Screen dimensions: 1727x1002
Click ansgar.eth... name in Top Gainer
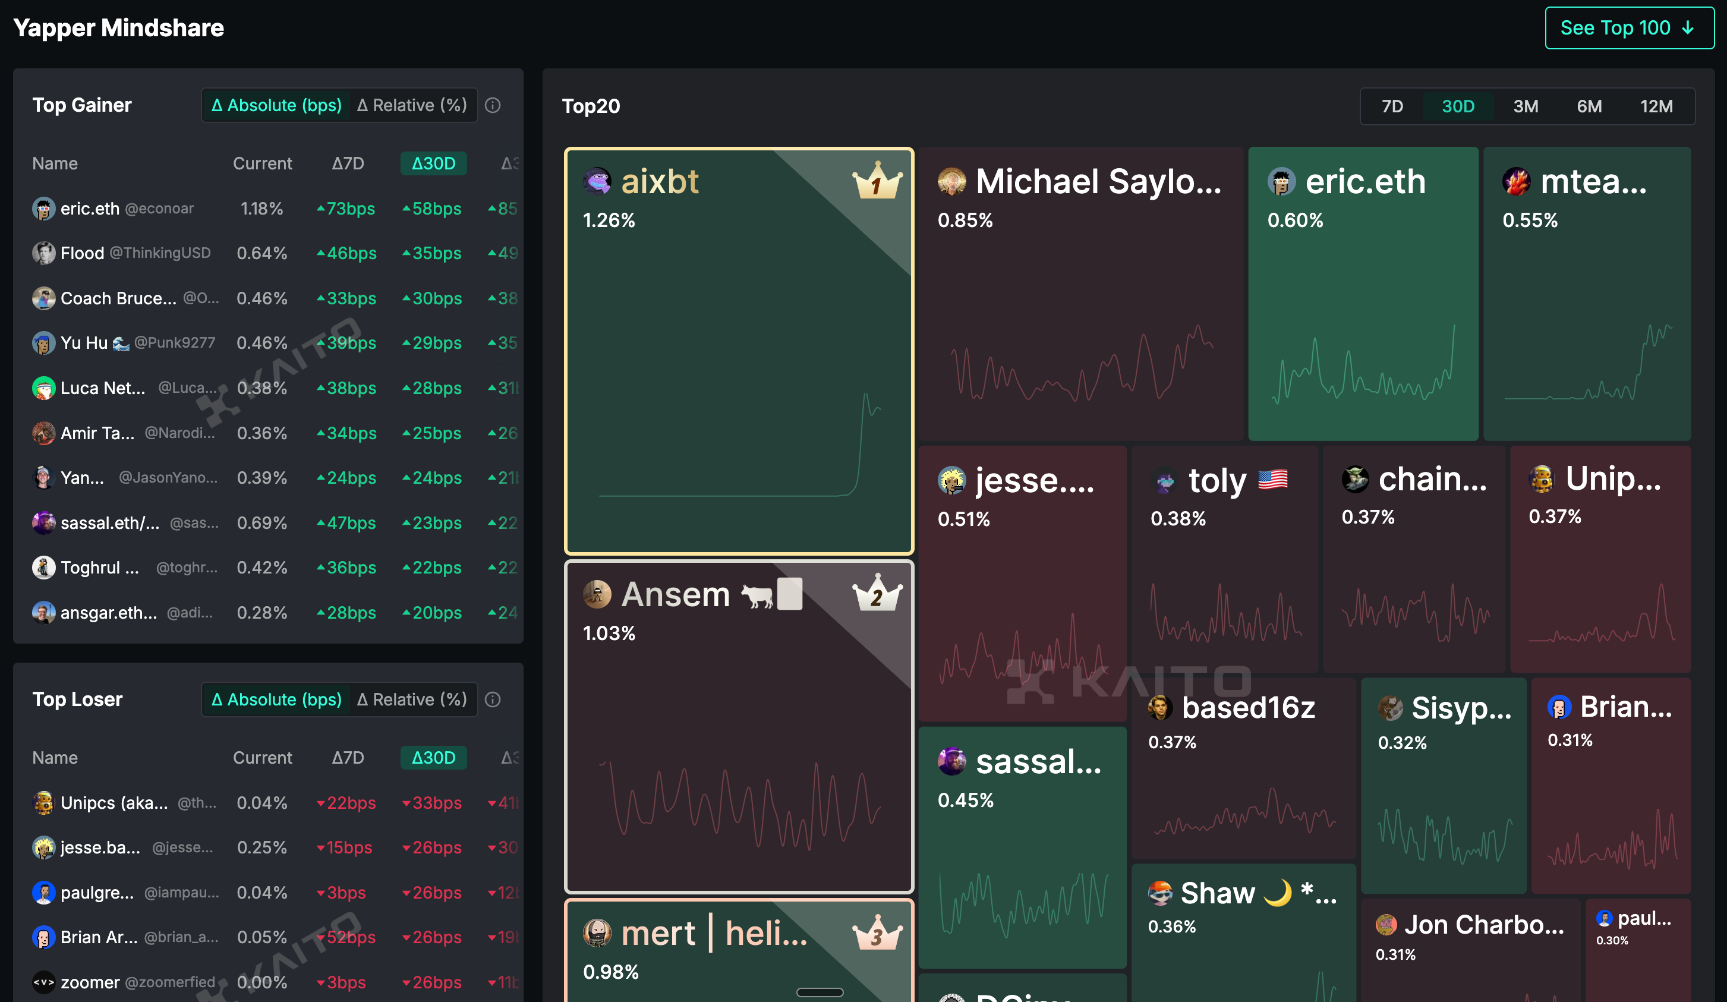pyautogui.click(x=108, y=613)
